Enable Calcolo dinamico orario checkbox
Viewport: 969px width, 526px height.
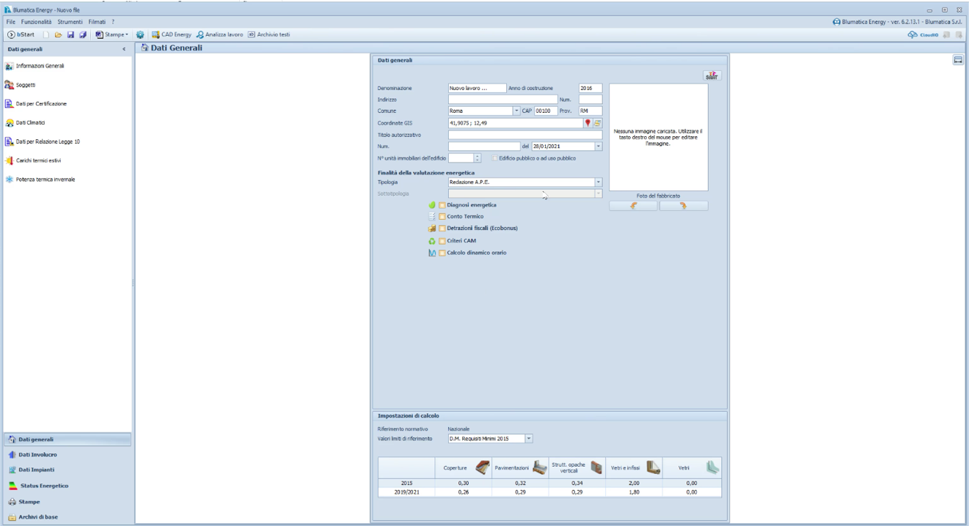(x=442, y=253)
